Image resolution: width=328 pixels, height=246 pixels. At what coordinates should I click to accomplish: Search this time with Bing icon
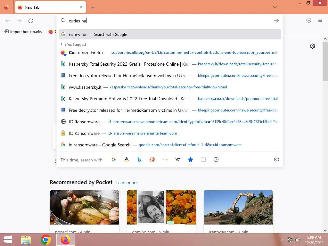[139, 160]
